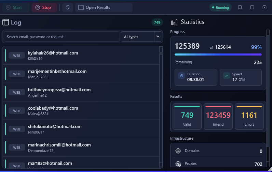Click the folder icon on Open Results

pyautogui.click(x=81, y=7)
